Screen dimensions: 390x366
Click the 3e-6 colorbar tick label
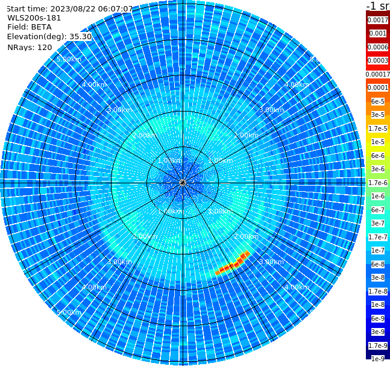pyautogui.click(x=378, y=169)
